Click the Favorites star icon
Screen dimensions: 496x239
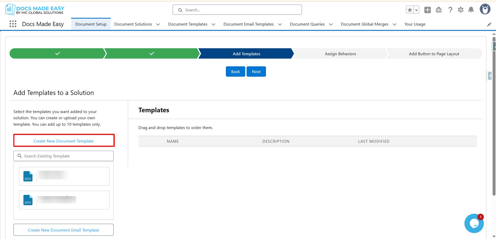410,10
